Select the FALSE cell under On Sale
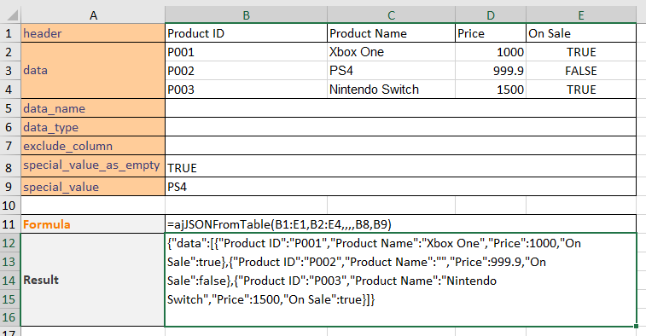Screen dimensions: 646x336 [581, 71]
